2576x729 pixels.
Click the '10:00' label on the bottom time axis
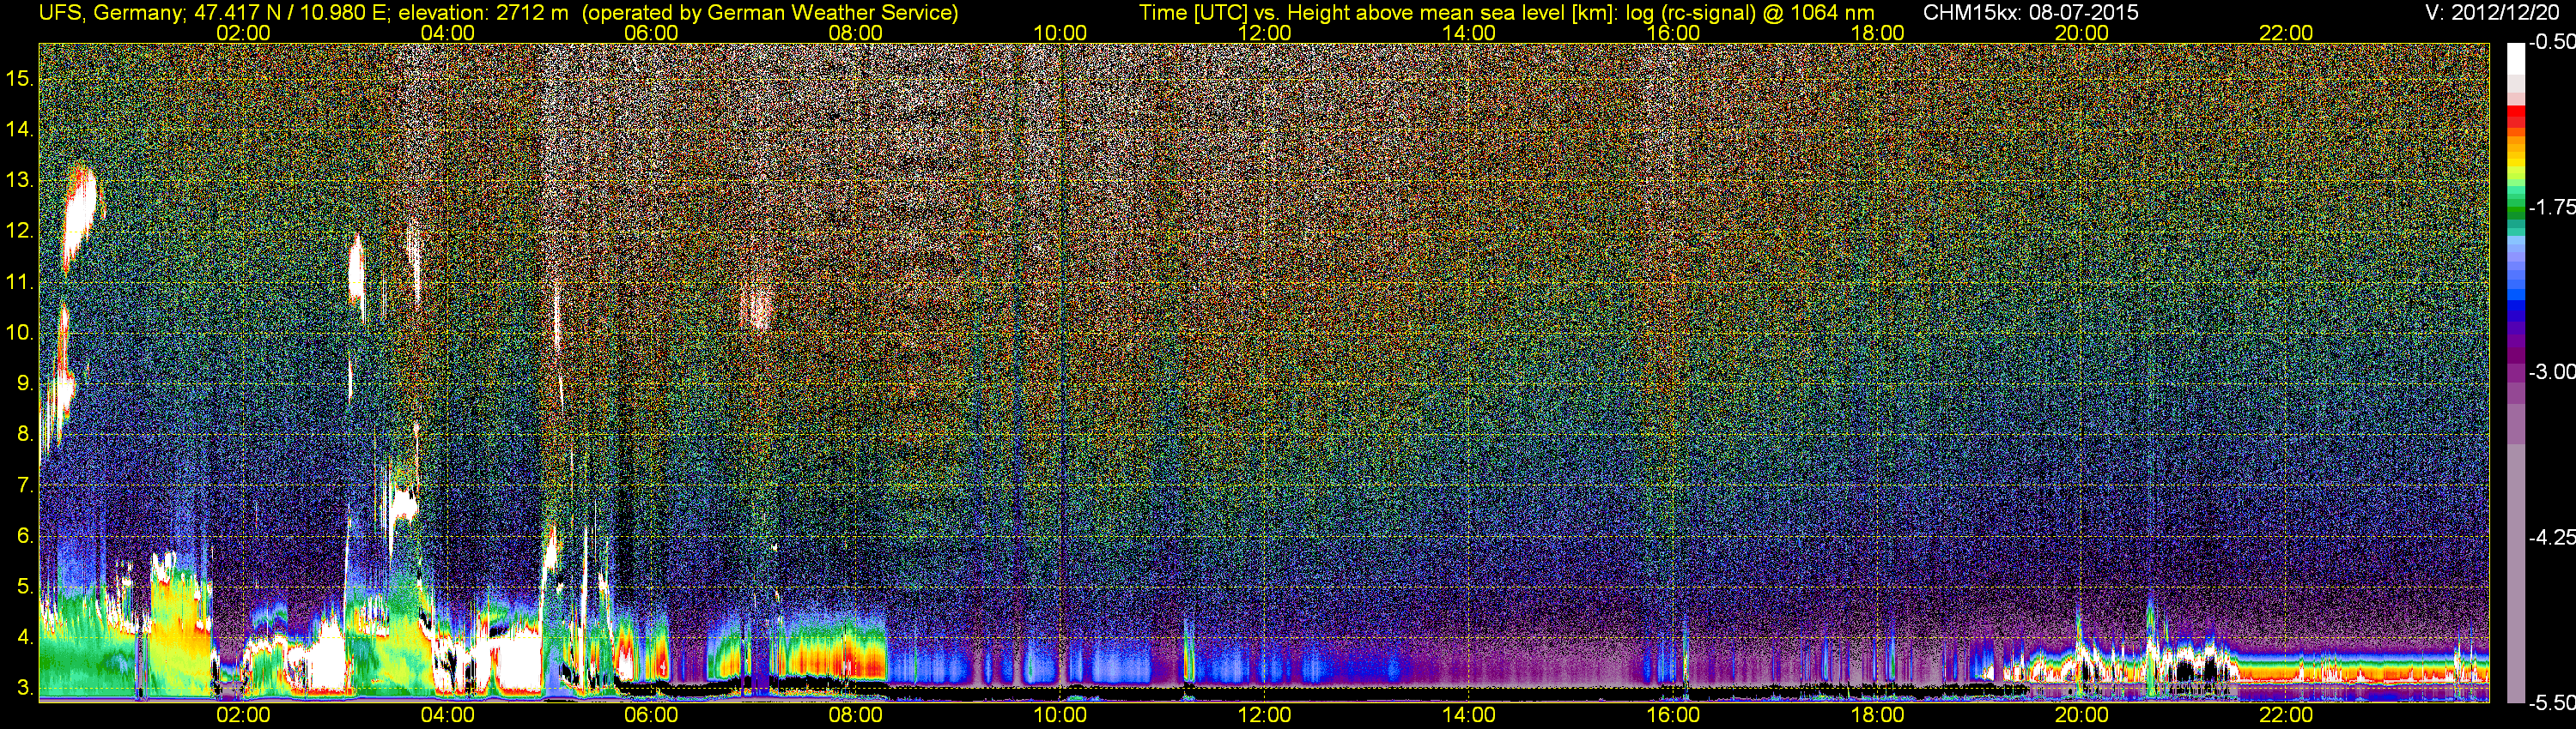1060,715
